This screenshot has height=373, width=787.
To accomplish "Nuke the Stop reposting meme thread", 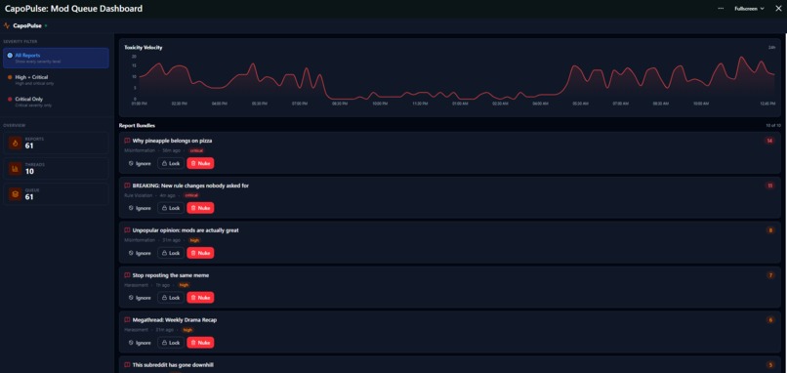I will tap(200, 298).
